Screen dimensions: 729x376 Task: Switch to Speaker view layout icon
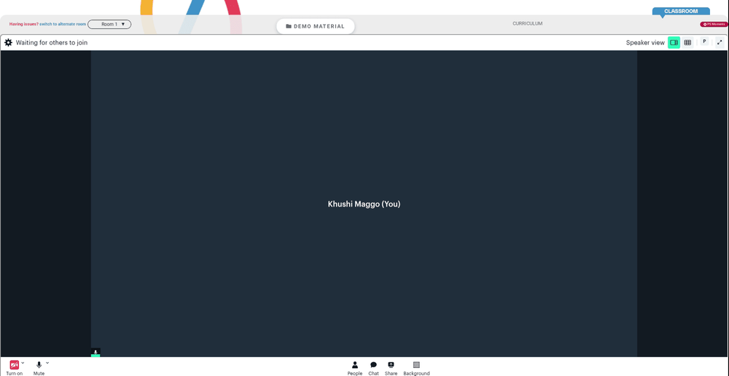click(x=674, y=43)
